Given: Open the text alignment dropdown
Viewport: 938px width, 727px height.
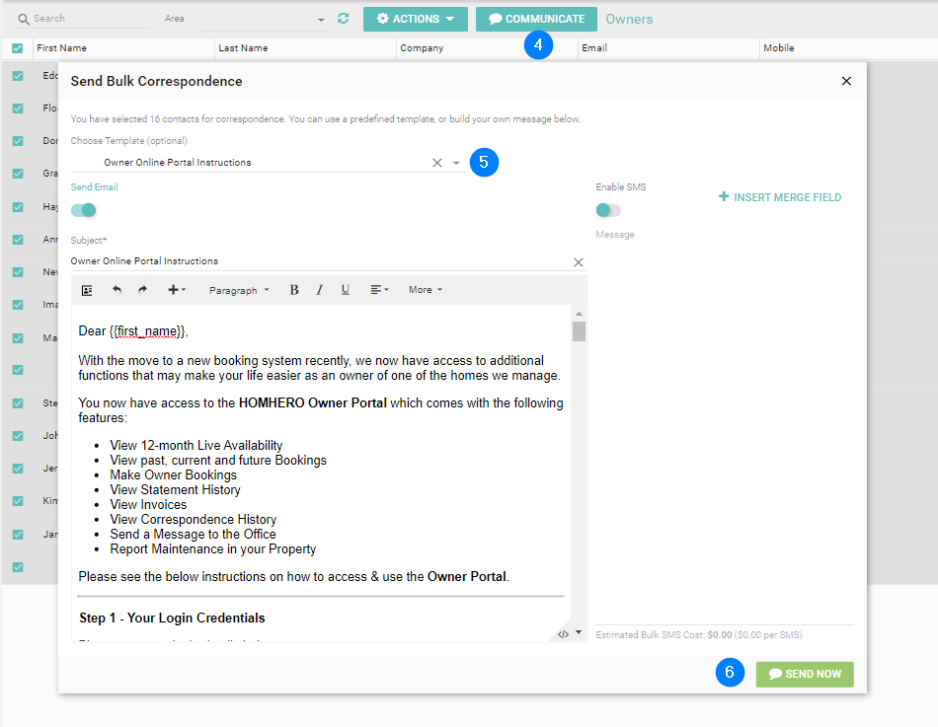Looking at the screenshot, I should tap(379, 290).
